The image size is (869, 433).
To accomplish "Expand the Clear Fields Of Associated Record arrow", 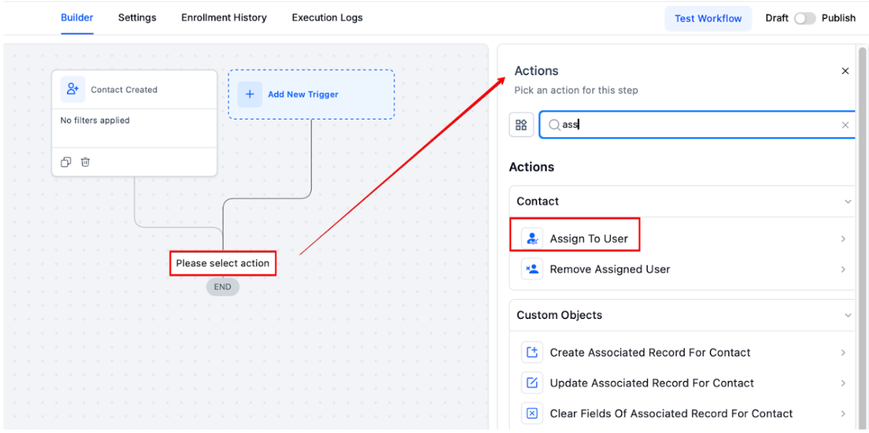I will [843, 414].
